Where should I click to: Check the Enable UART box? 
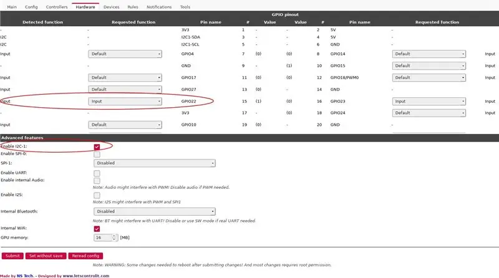97,173
